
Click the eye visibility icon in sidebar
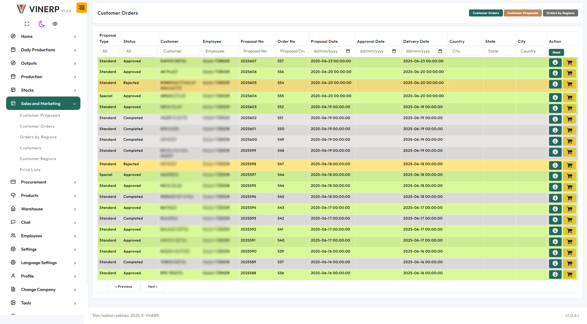55,24
